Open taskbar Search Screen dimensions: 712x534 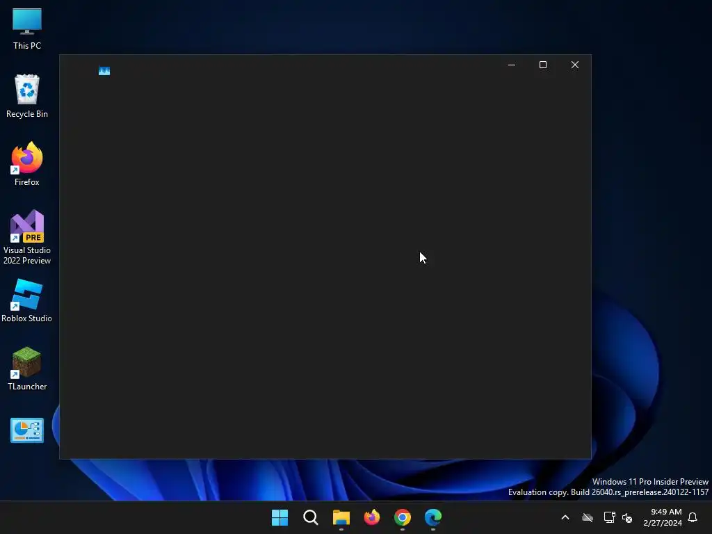311,517
